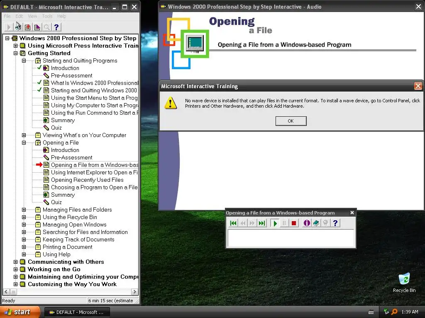The height and width of the screenshot is (318, 425).
Task: Click the grayed magnifier search toolbar icon
Action: click(46, 27)
